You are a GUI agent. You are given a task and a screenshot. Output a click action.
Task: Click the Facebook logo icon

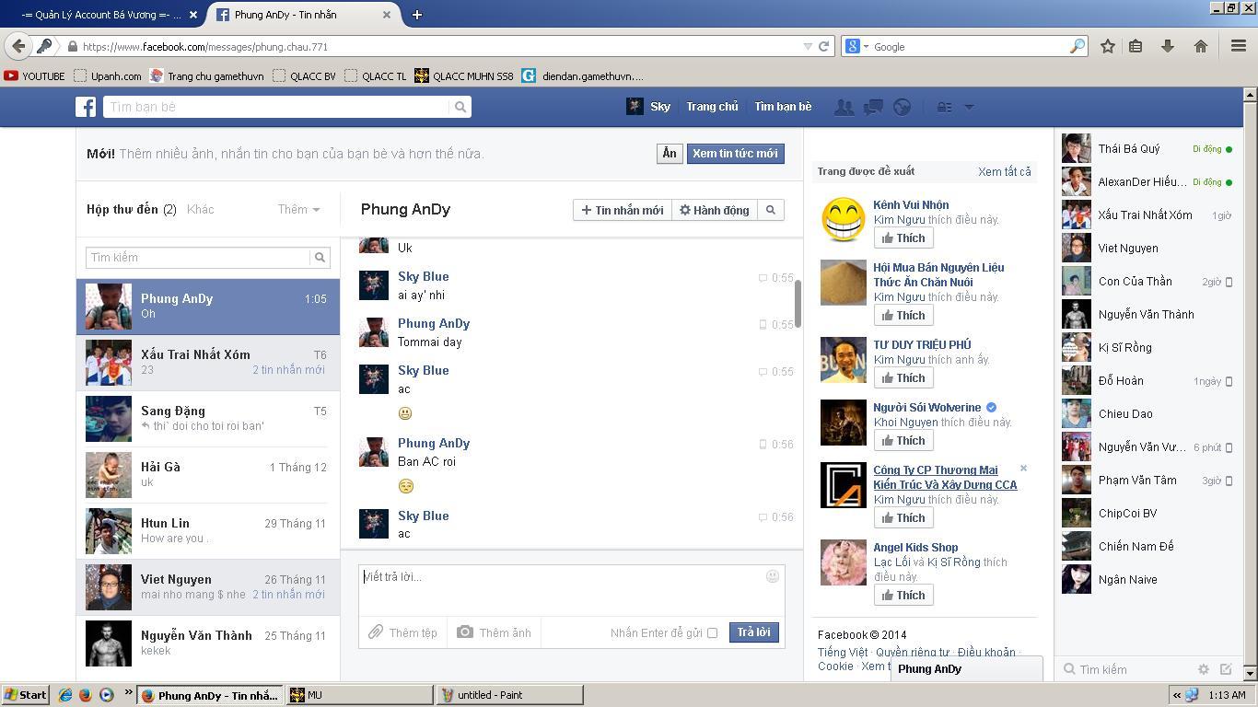(86, 107)
